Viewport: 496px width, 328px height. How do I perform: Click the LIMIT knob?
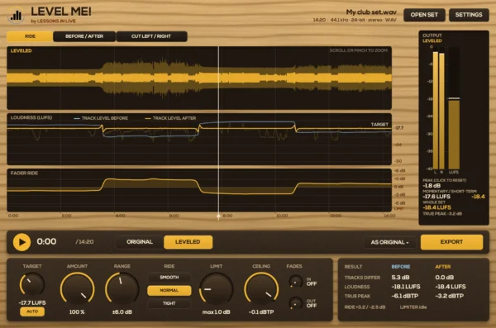tap(217, 289)
